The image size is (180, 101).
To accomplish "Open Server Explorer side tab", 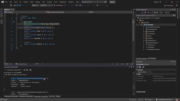I will click(x=2, y=13).
